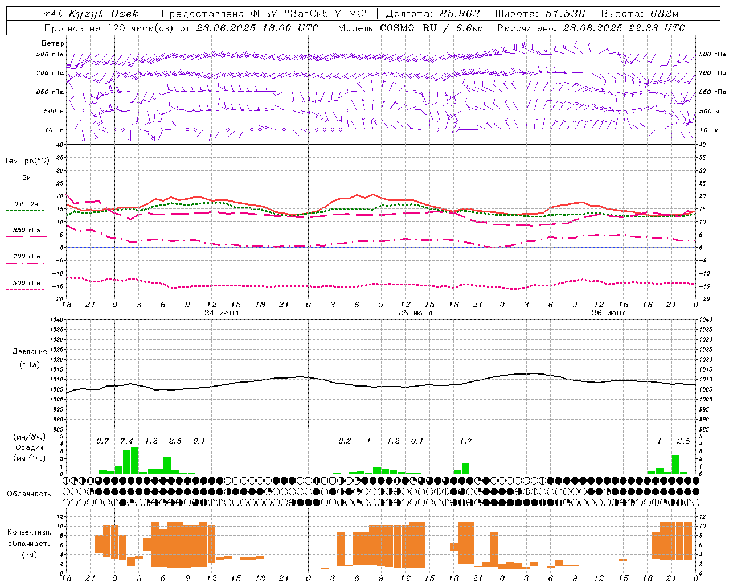Screen dimensions: 729x583
Task: Click the Облачность cloud cover label
Action: (x=28, y=494)
